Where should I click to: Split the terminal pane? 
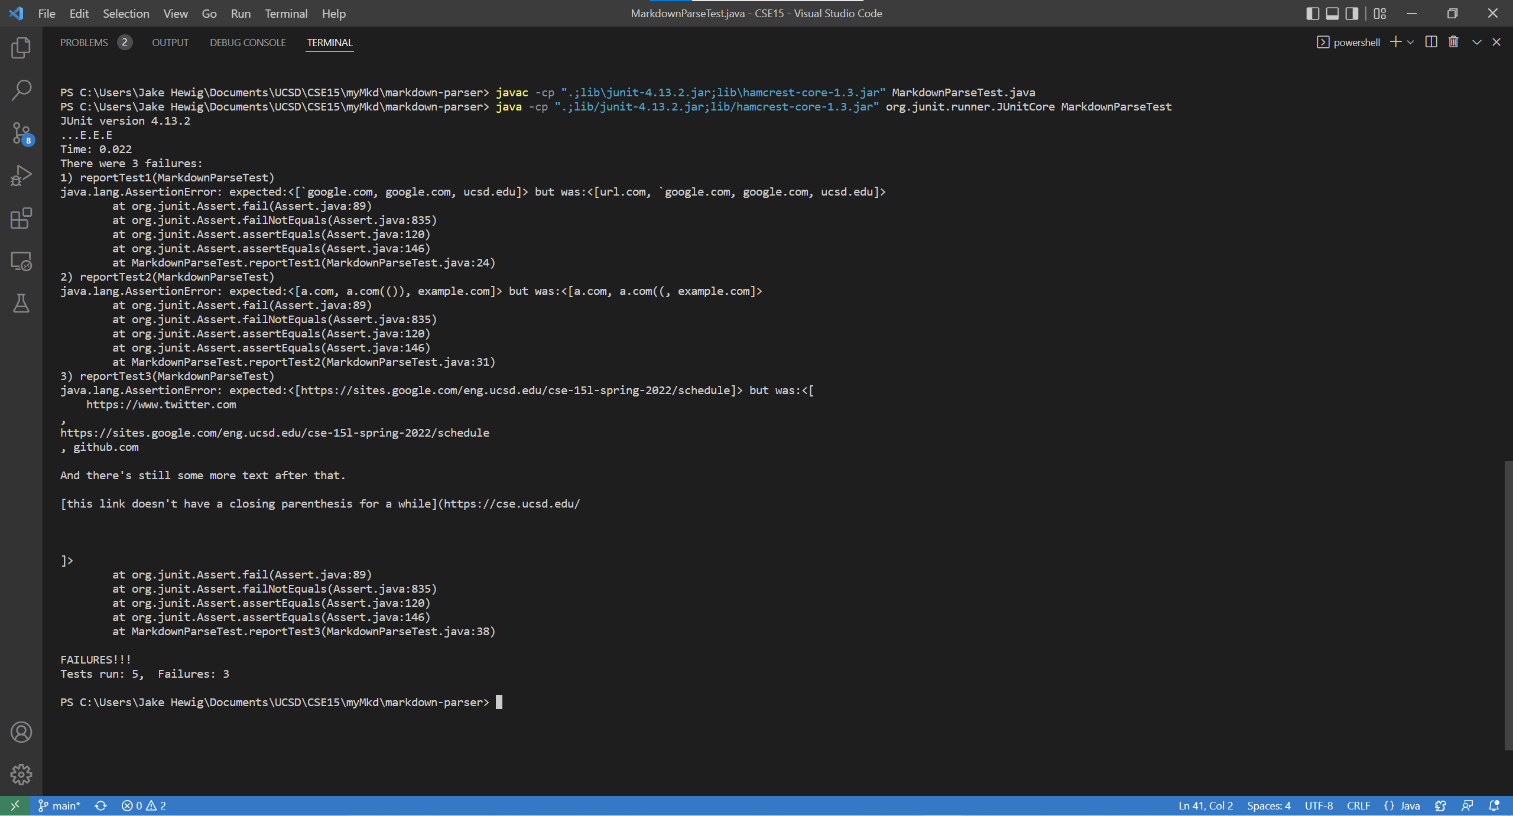pos(1431,42)
